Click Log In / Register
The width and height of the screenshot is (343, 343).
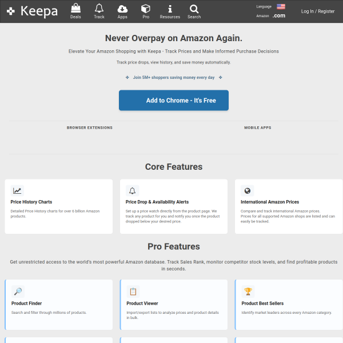318,11
